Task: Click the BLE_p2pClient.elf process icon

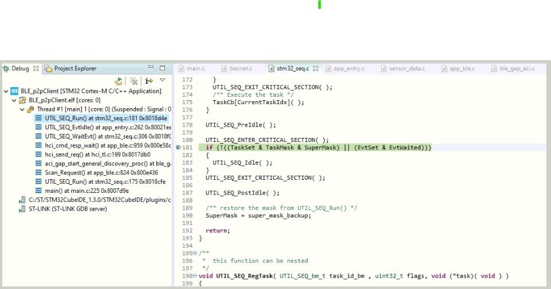Action: point(23,100)
